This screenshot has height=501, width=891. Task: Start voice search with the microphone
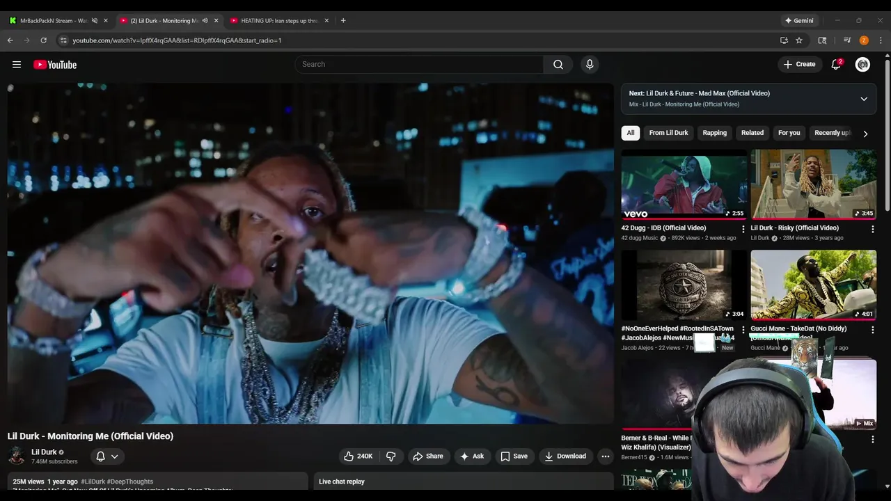tap(590, 64)
